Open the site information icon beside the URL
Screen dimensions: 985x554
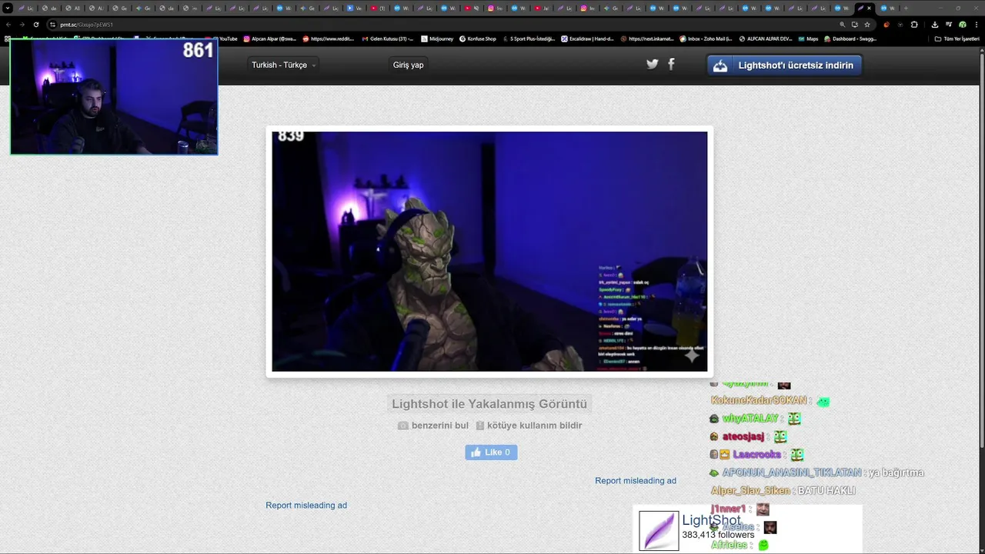click(x=52, y=25)
